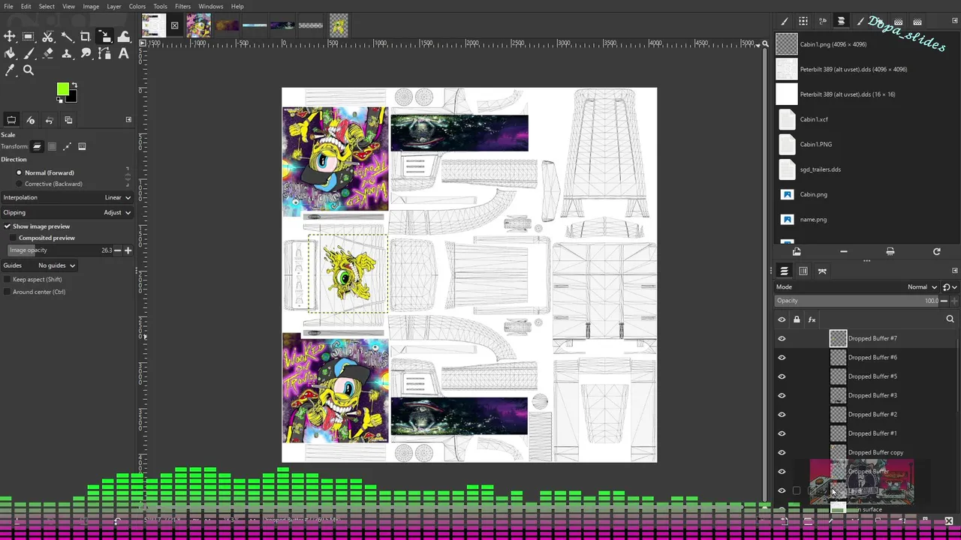The height and width of the screenshot is (540, 961).
Task: Select the Clone stamp tool
Action: point(67,54)
